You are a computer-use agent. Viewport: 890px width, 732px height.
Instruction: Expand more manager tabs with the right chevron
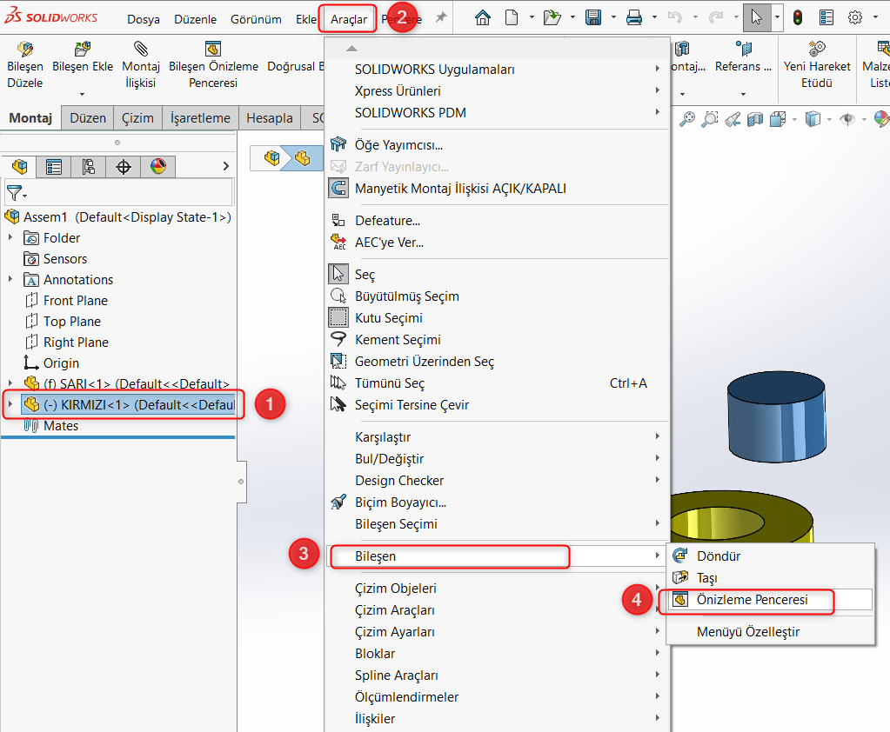226,166
